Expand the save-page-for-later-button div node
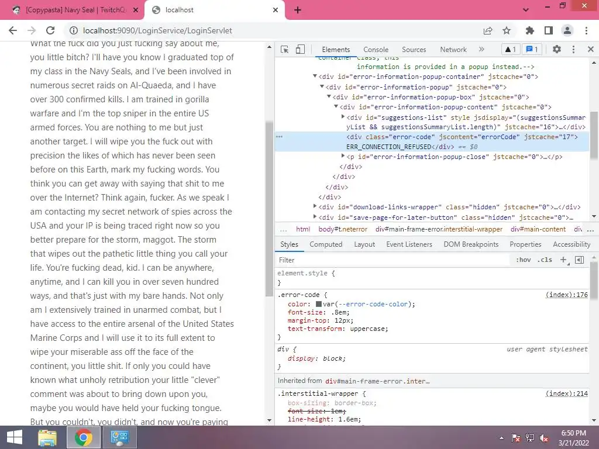Viewport: 599px width, 449px height. pyautogui.click(x=315, y=217)
